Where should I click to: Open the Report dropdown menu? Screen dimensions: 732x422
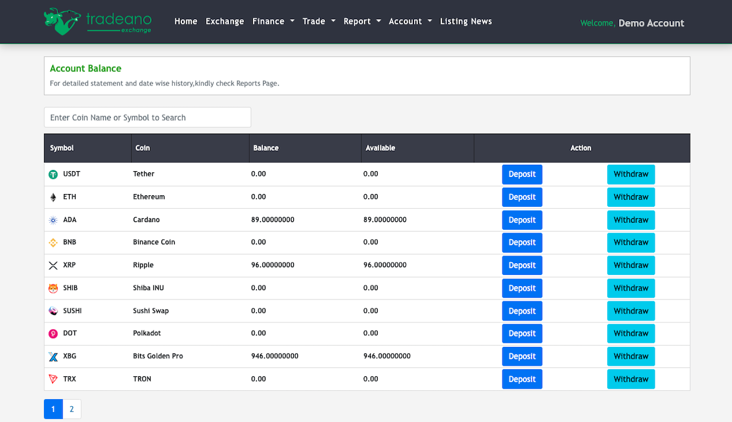pyautogui.click(x=362, y=21)
